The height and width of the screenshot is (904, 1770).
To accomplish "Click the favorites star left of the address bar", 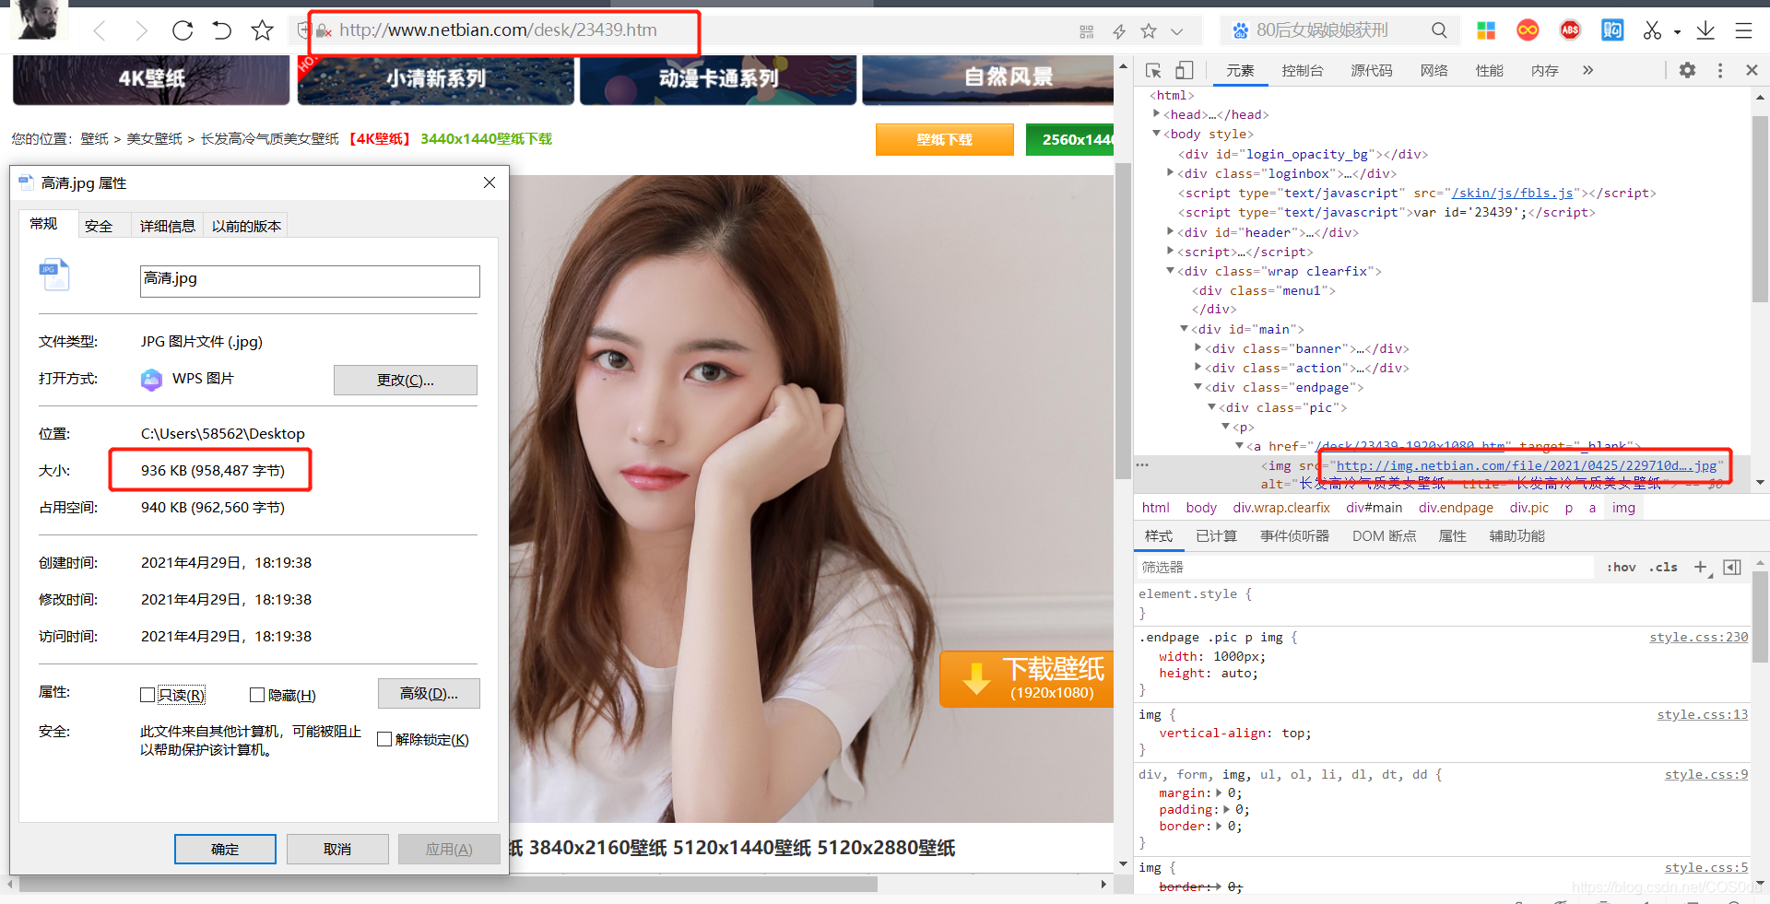I will (262, 30).
